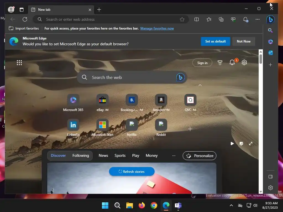Click the Sign in button
283x212 pixels.
[202, 63]
